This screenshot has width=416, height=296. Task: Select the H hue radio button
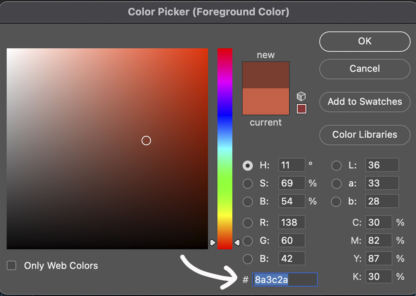click(x=248, y=165)
